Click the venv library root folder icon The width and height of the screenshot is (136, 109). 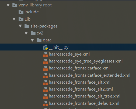tap(15, 5)
